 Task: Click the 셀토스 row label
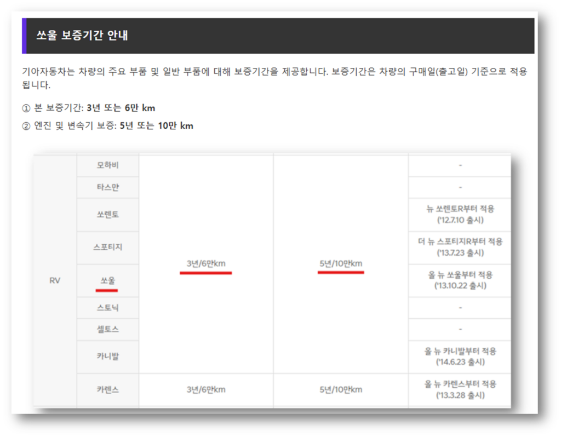[108, 329]
